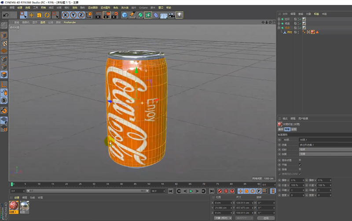Expand the first object's tree node
352x221 pixels.
(x=279, y=19)
